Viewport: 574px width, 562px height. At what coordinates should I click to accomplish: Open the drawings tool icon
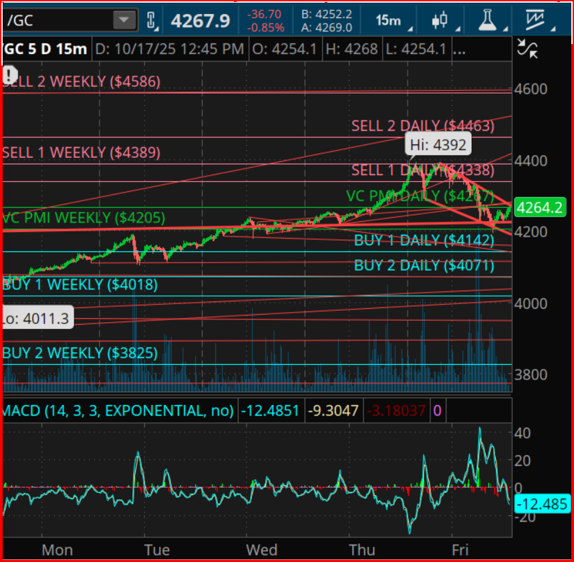tap(535, 20)
